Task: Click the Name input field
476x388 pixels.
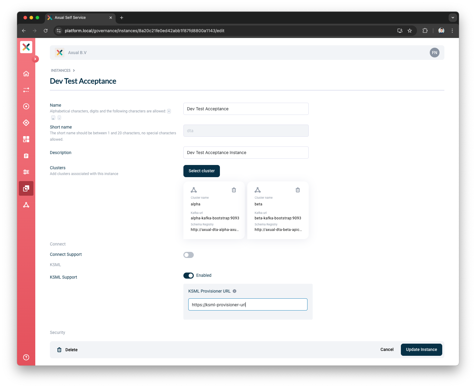Action: pos(246,109)
